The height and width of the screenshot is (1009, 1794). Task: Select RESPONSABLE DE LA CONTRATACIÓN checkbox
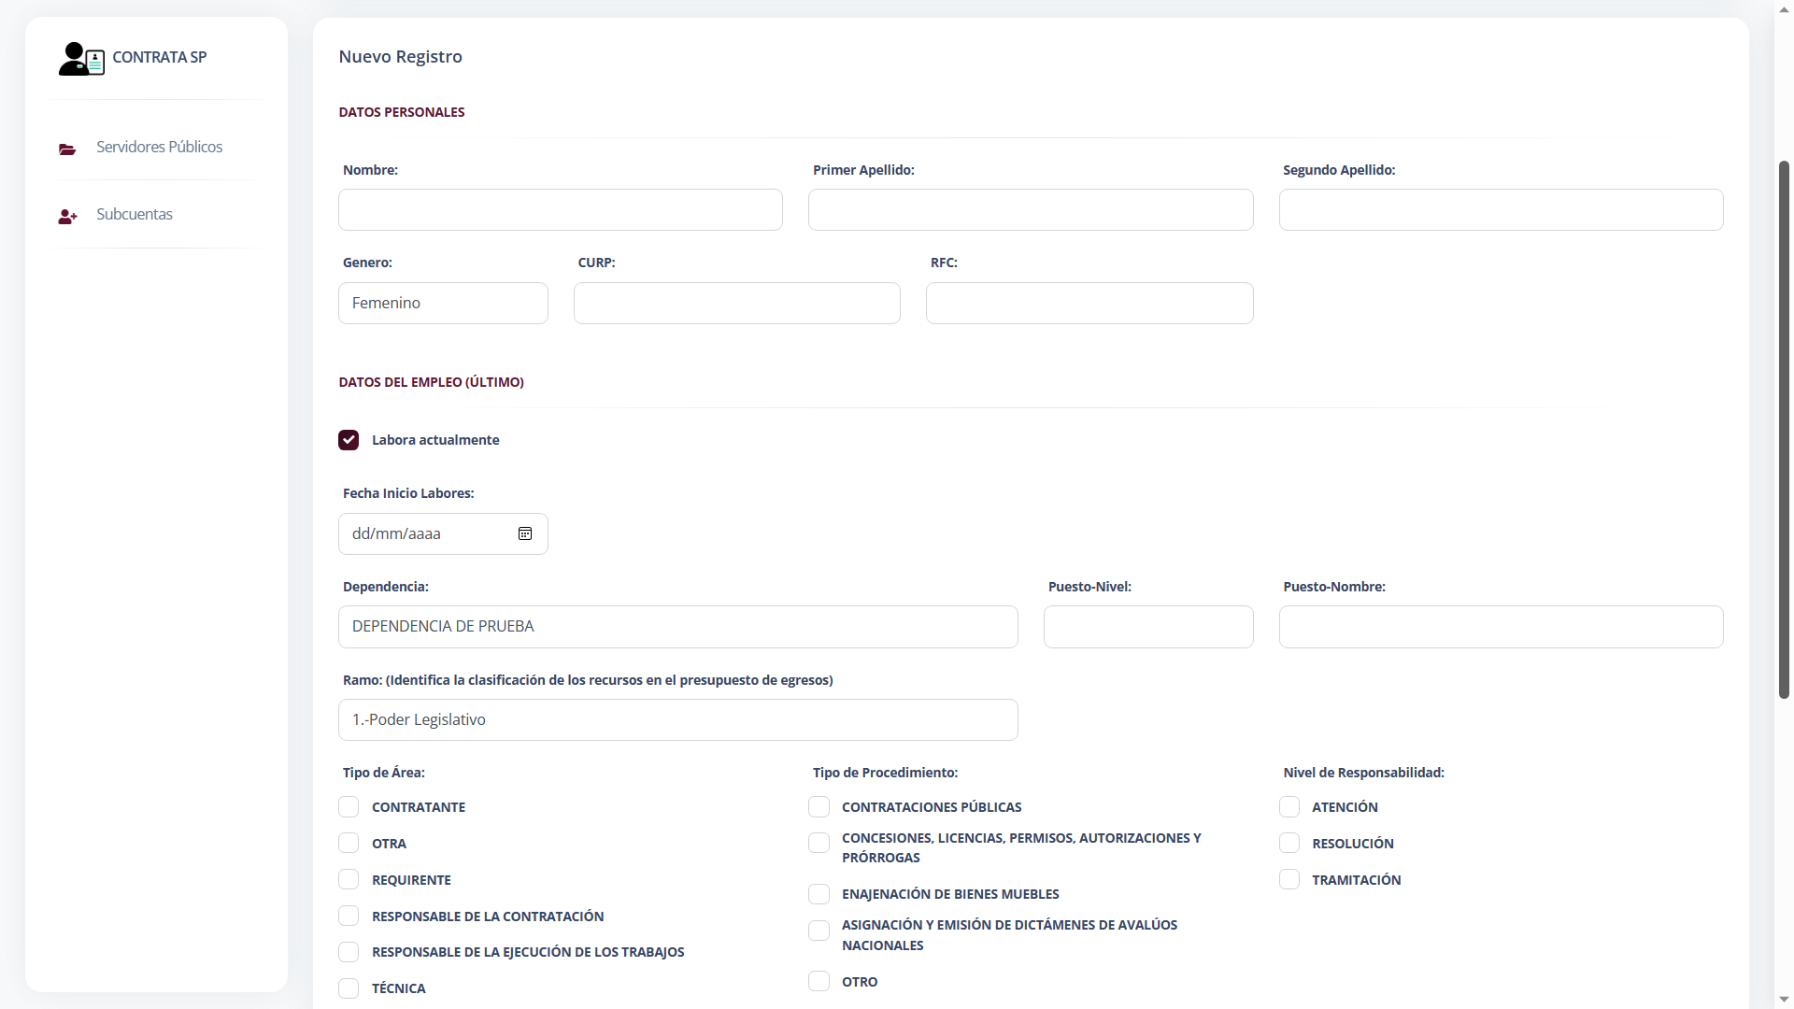pyautogui.click(x=349, y=917)
